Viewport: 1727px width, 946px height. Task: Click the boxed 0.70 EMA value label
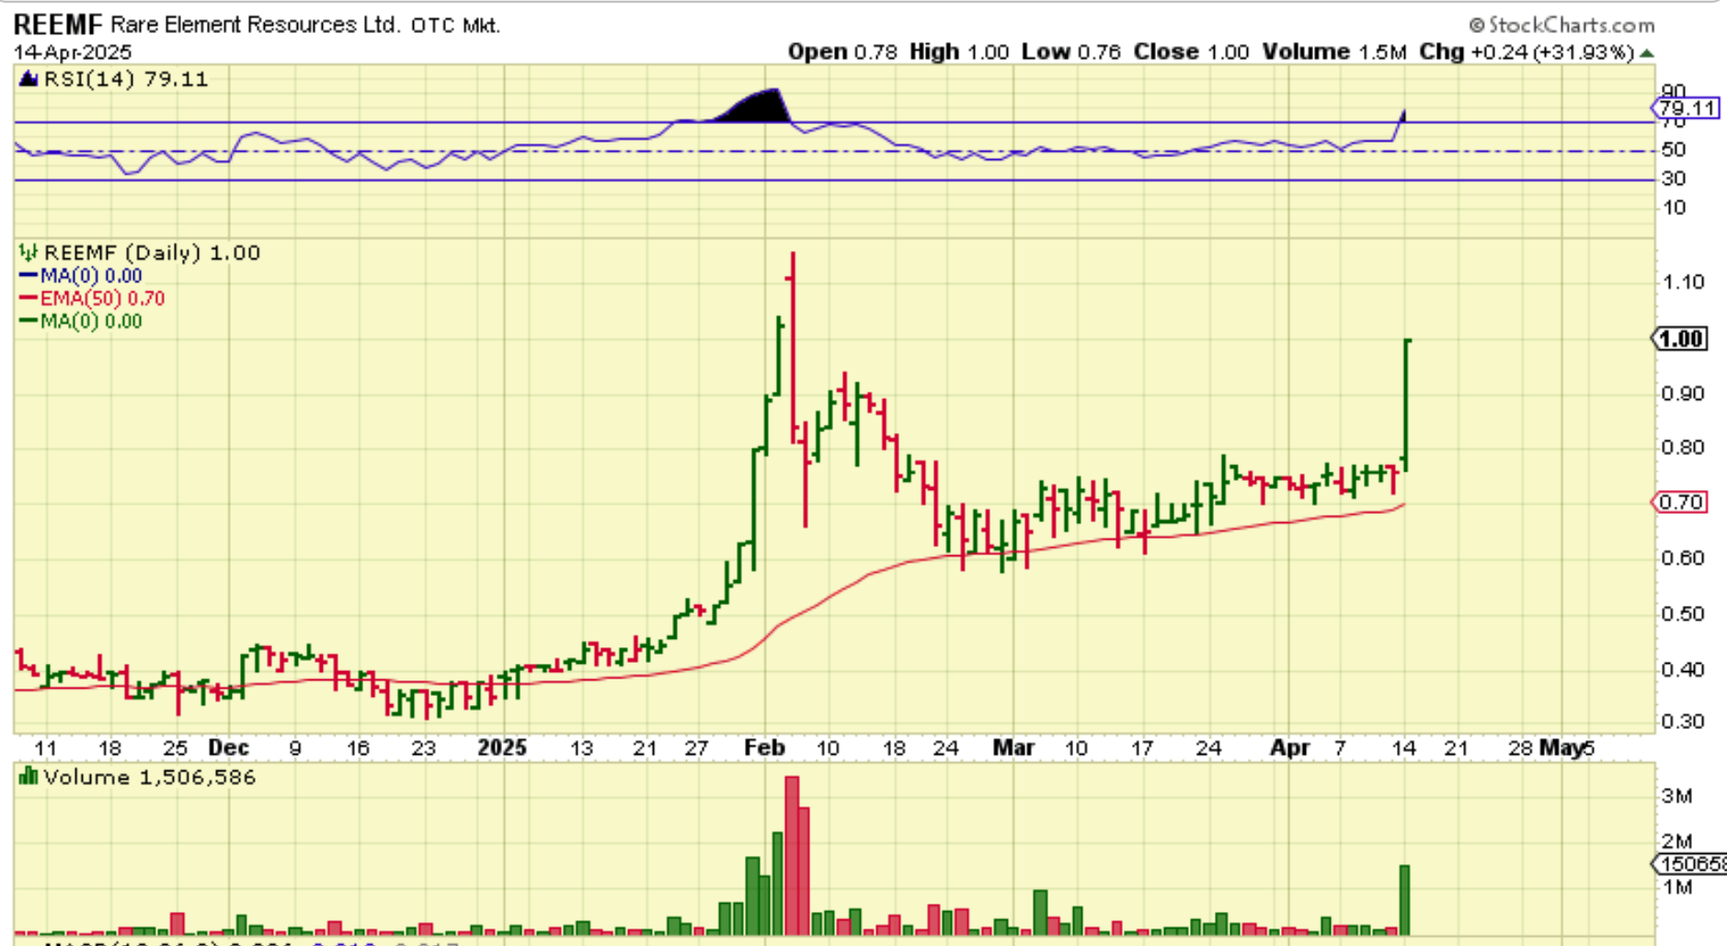click(1681, 502)
